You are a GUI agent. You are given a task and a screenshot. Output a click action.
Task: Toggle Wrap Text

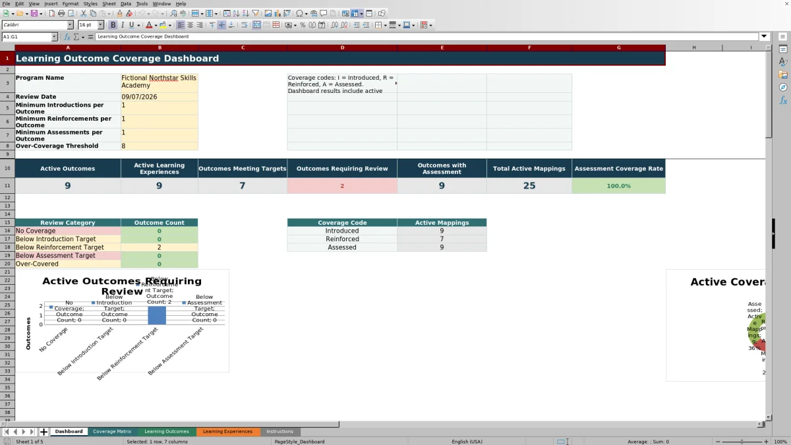(244, 25)
